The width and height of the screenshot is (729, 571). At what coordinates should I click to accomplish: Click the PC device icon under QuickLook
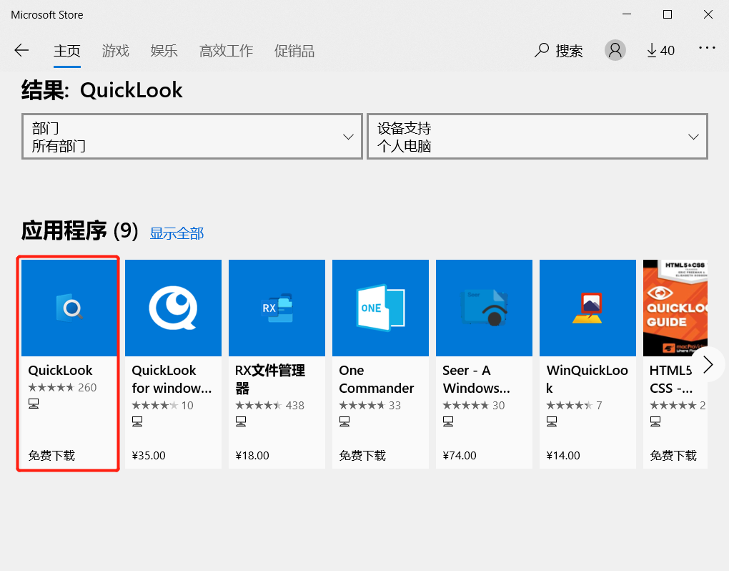[34, 404]
